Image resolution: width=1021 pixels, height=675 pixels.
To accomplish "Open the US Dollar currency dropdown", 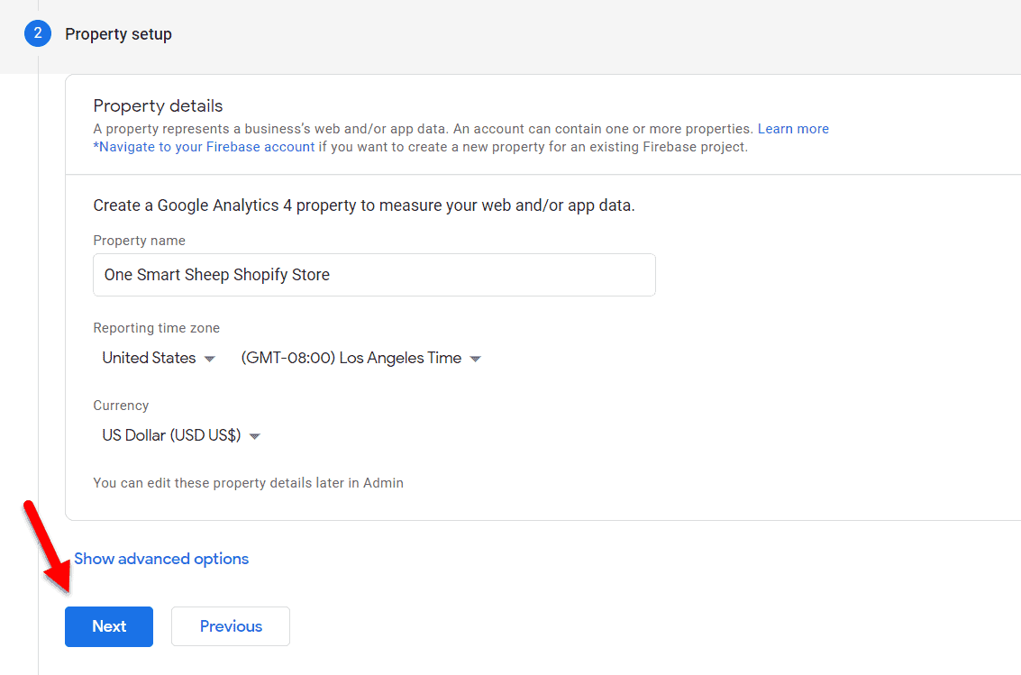I will pyautogui.click(x=181, y=435).
